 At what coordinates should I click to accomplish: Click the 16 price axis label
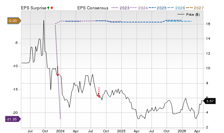coord(208,24)
